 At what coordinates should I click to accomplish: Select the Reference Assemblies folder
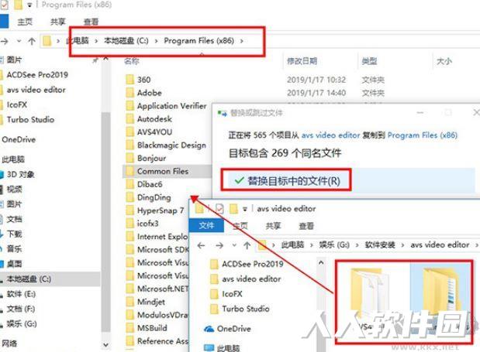pos(157,341)
